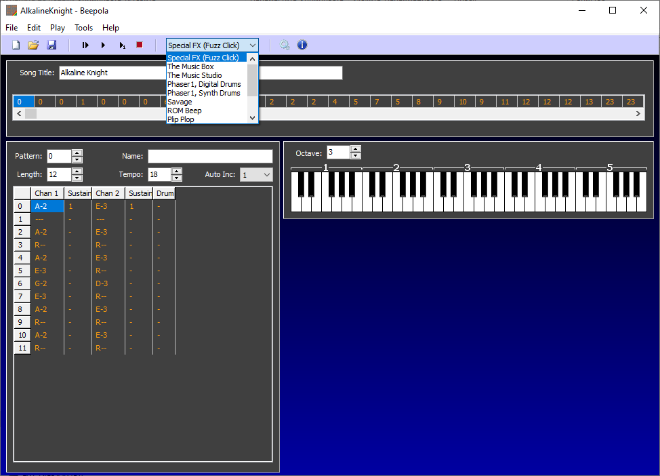The width and height of the screenshot is (660, 476).
Task: Increase the Octave stepper
Action: click(x=356, y=148)
